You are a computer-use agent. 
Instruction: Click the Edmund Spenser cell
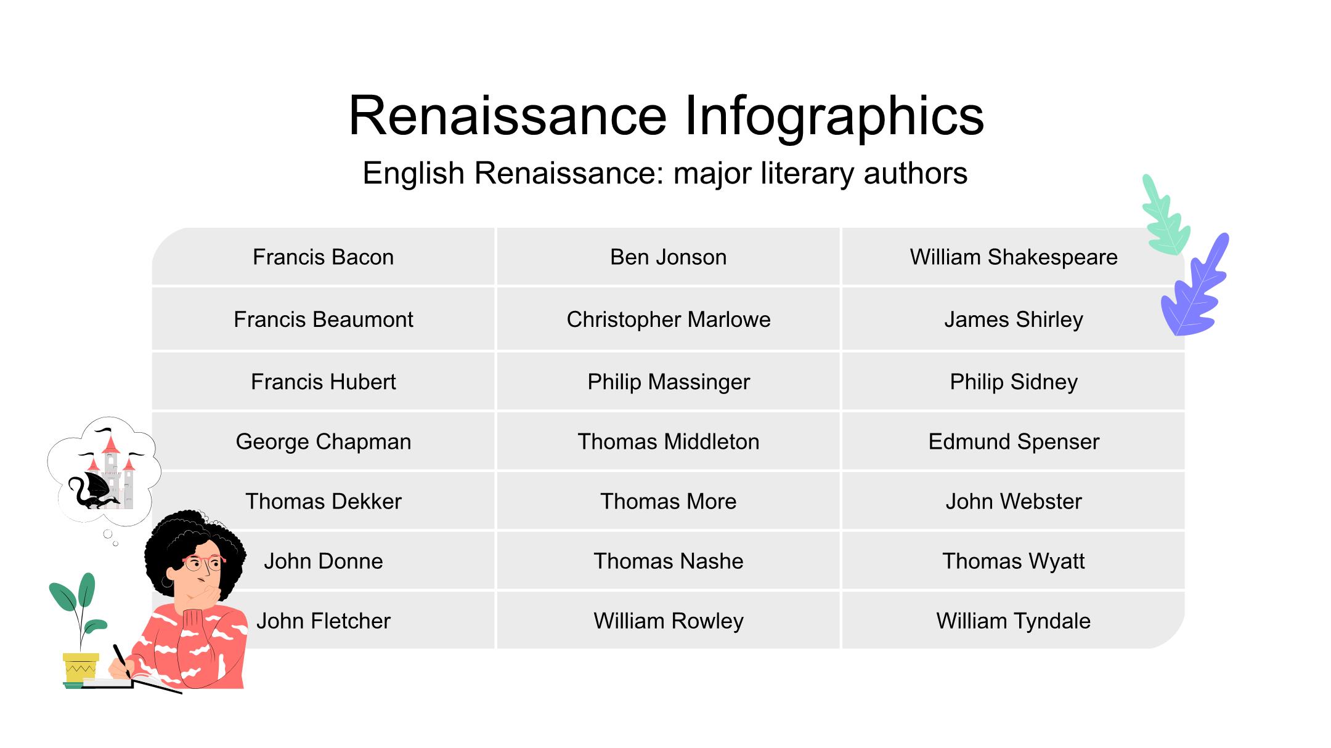[x=1013, y=441]
